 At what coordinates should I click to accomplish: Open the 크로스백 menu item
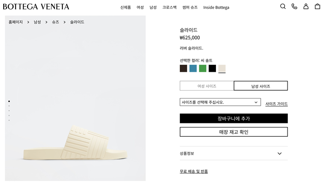(169, 7)
